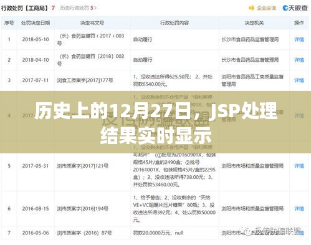Screen dimensions: 311x245
Task: Click the 天眼查 logo
Action: pos(295,8)
